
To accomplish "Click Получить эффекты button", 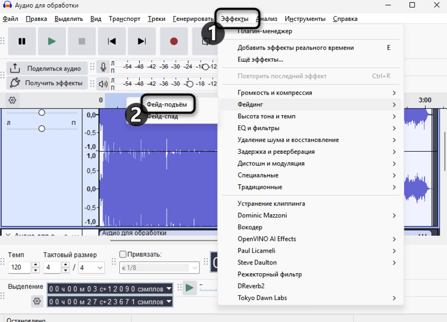I will click(47, 83).
